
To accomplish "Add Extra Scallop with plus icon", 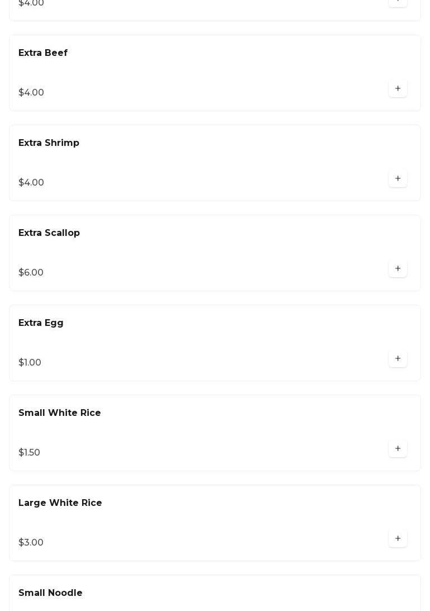I will 398,268.
